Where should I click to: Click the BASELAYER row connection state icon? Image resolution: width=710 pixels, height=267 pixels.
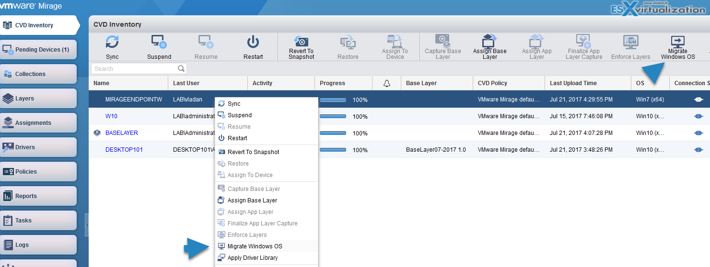point(698,133)
